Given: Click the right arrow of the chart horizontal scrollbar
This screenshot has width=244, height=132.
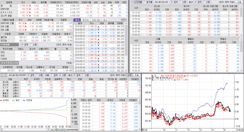Looking at the screenshot, I should pyautogui.click(x=48, y=129).
